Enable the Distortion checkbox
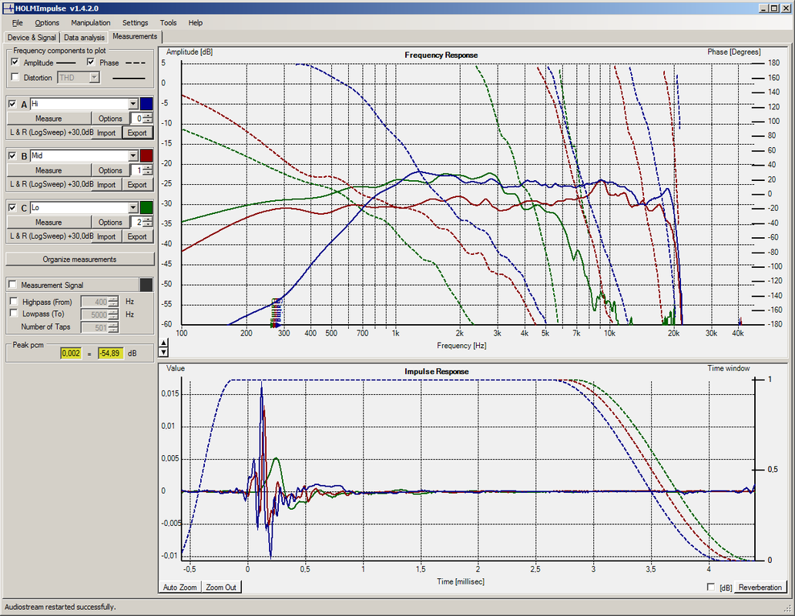Screen dimensions: 795x616 pyautogui.click(x=15, y=77)
